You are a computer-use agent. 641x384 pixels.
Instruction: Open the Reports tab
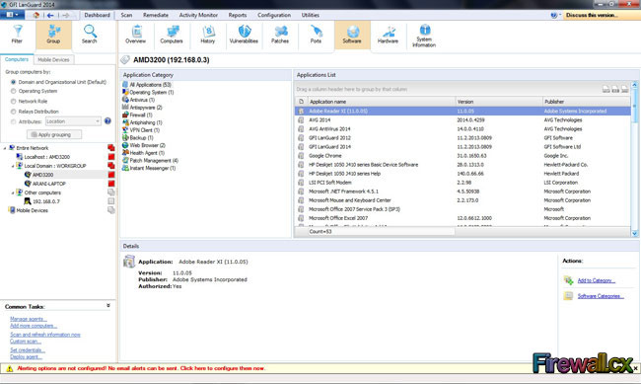(238, 15)
